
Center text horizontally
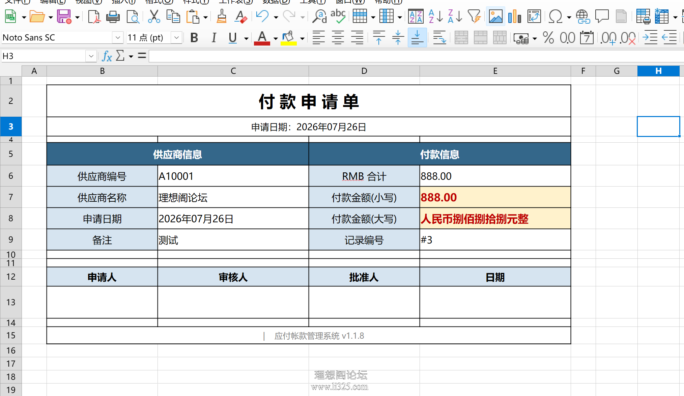tap(338, 38)
